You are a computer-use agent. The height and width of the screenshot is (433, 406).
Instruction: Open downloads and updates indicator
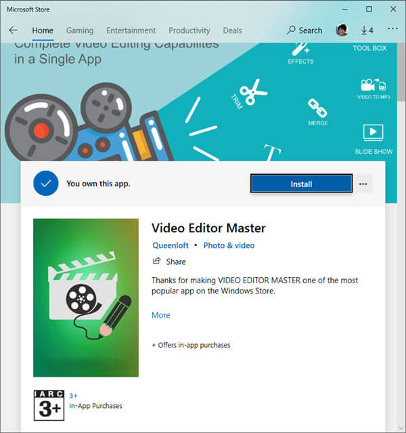tap(367, 30)
